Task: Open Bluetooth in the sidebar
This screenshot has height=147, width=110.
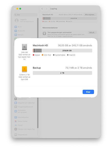Action: pyautogui.click(x=20, y=31)
